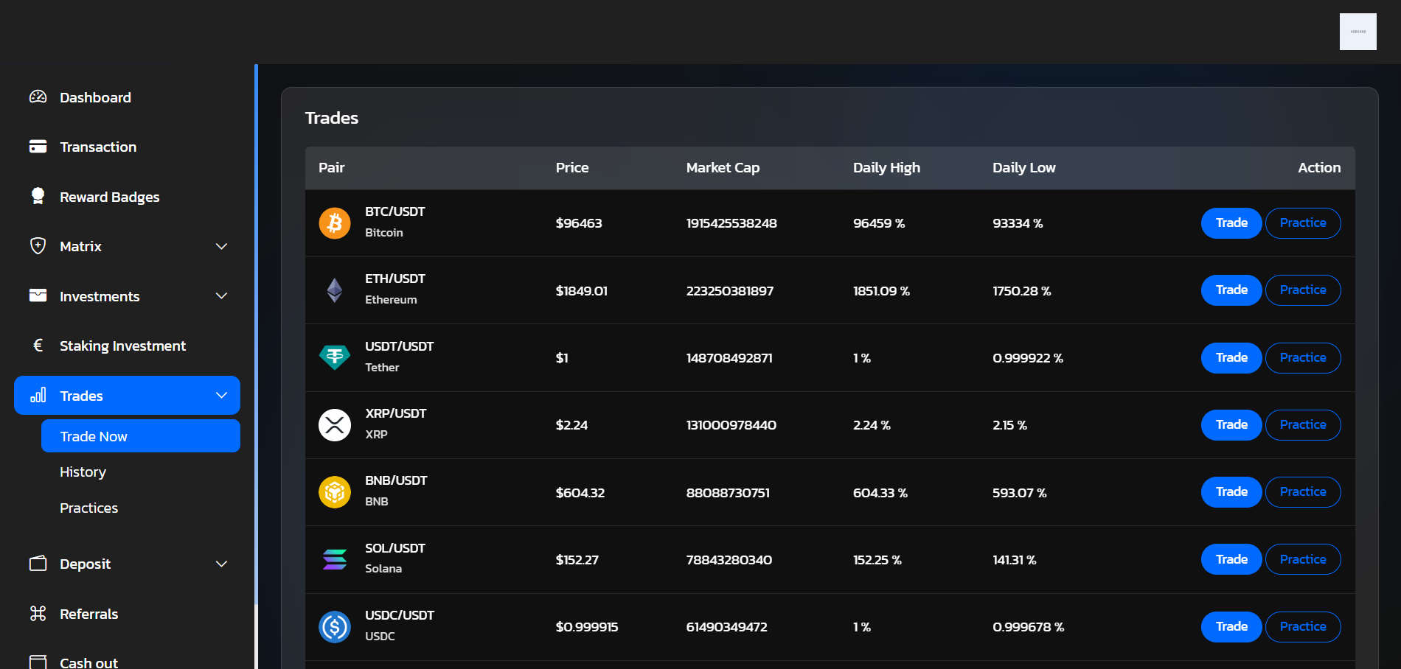Expand the Deposit submenu chevron

(221, 564)
